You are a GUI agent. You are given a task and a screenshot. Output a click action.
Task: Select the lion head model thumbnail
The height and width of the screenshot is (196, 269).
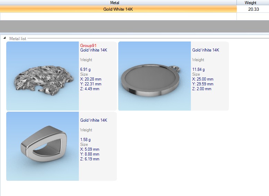(x=43, y=76)
